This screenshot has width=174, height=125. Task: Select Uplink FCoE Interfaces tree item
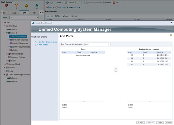(x=21, y=47)
